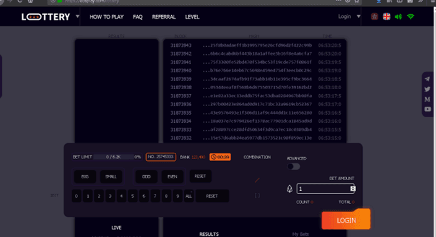436x237 pixels.
Task: Click the red pencil edit icon under COMBINATION
Action: point(257,180)
